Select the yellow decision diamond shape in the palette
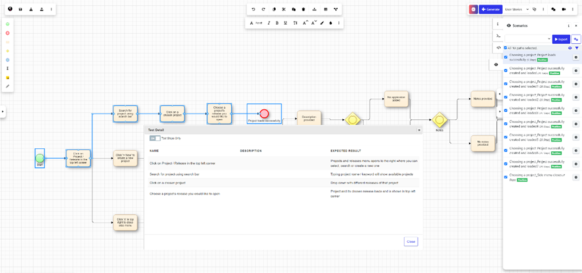 coord(7,51)
